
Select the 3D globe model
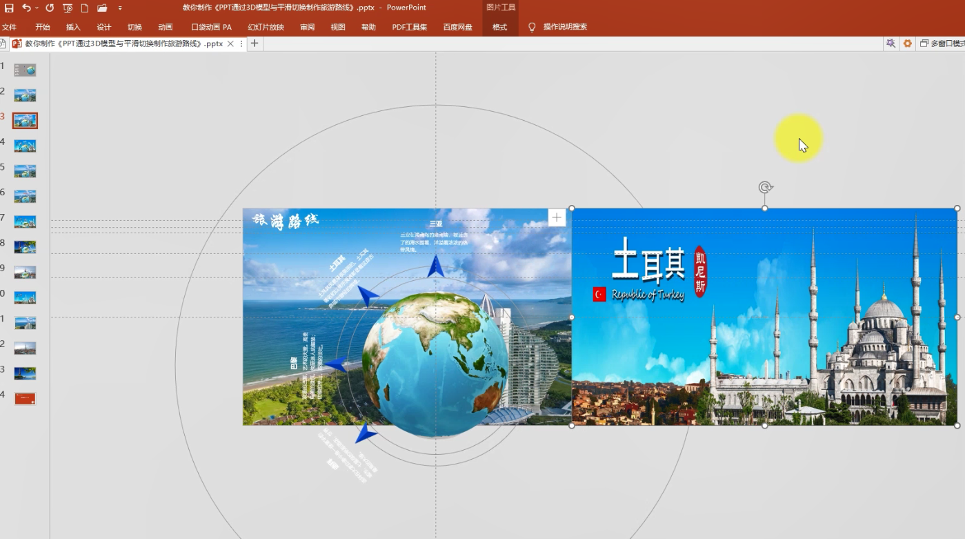click(435, 364)
